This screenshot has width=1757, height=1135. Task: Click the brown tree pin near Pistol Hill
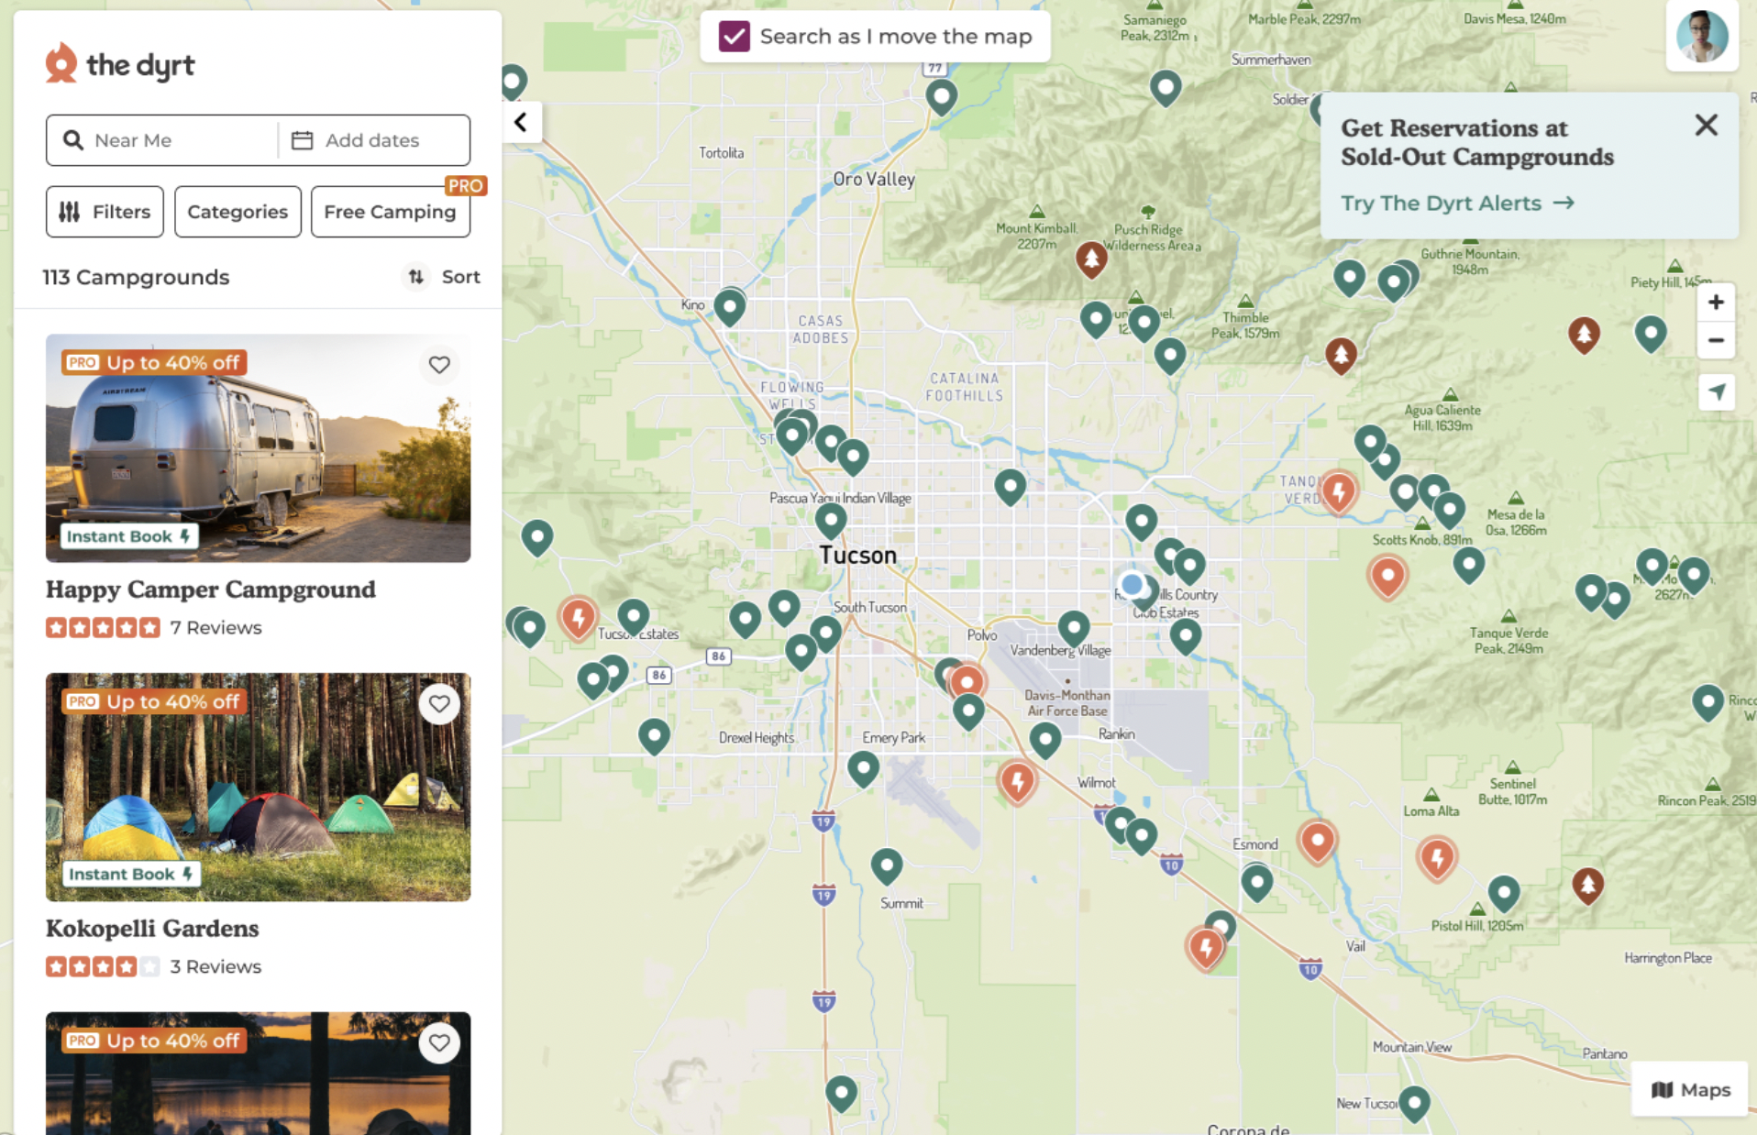click(1587, 886)
